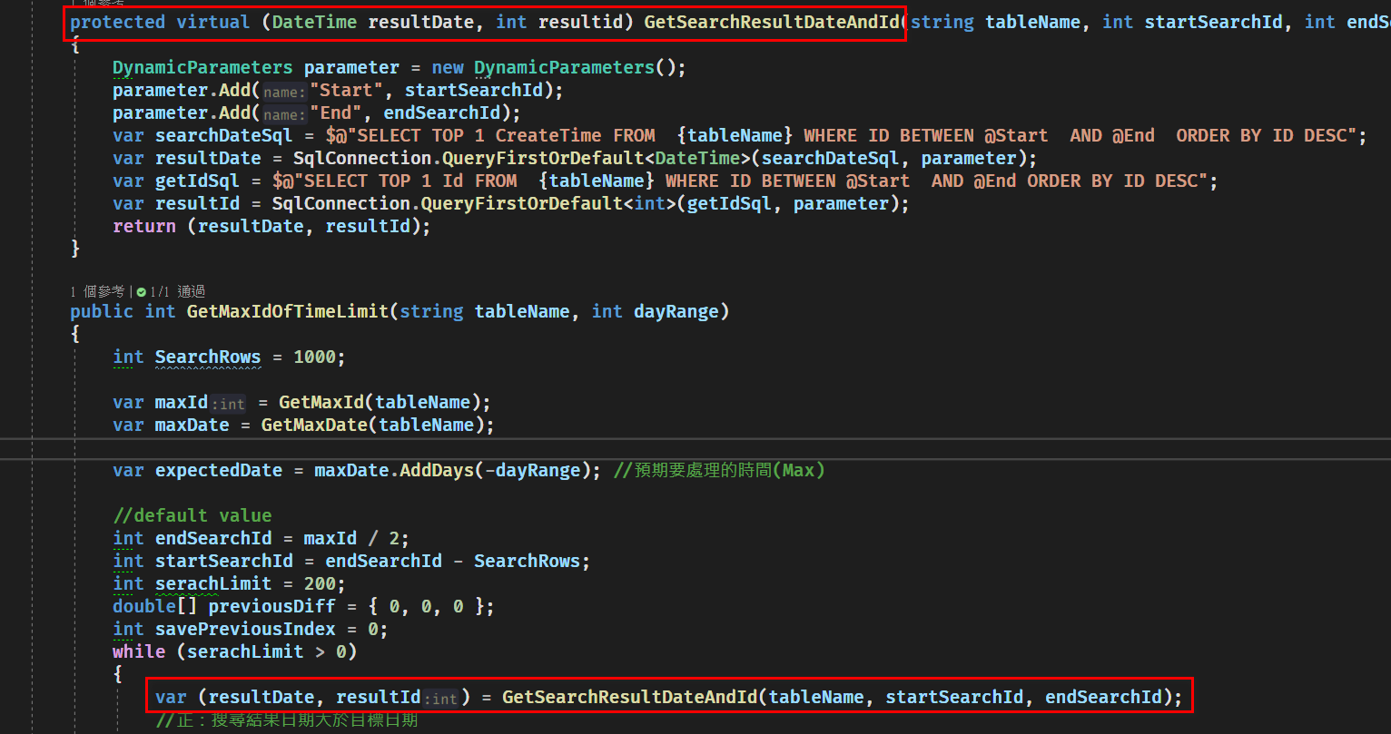Screen dimensions: 1391x734
Task: Click the 'name:' inlay hint before "End"
Action: tap(284, 114)
